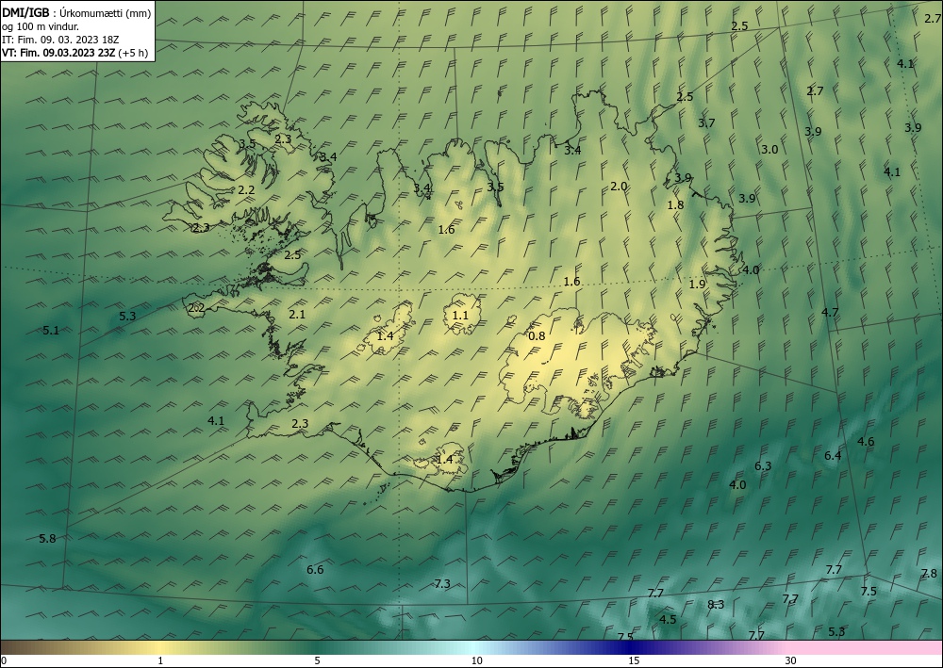Screen dimensions: 943x668
Task: Click the 0.8 value on the Vatnajökull glacier
Action: pos(537,335)
